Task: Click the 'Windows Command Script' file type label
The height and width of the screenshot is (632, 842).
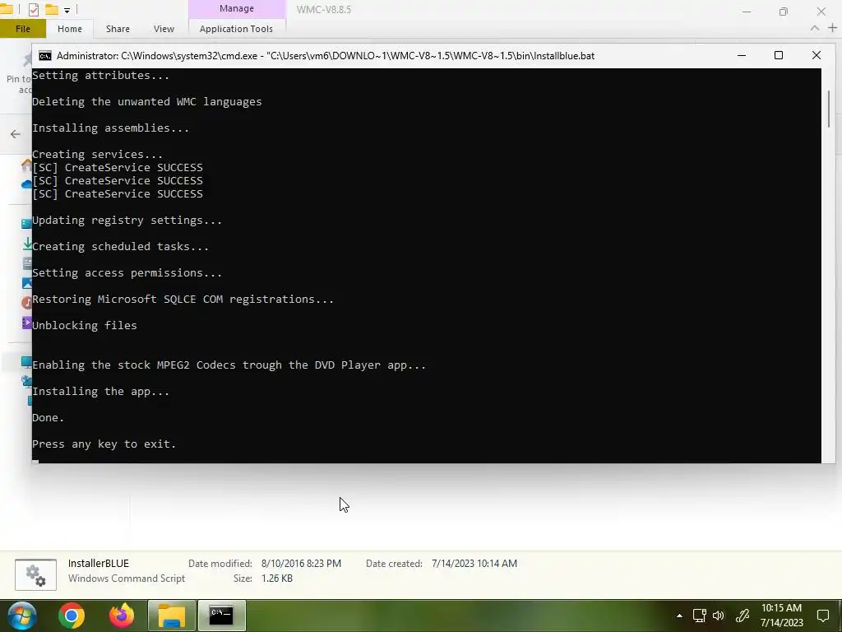Action: point(127,579)
